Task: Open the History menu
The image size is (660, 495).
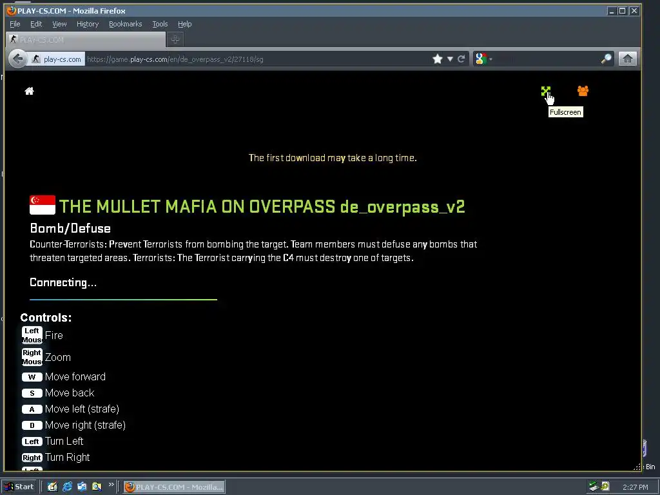Action: pos(88,24)
